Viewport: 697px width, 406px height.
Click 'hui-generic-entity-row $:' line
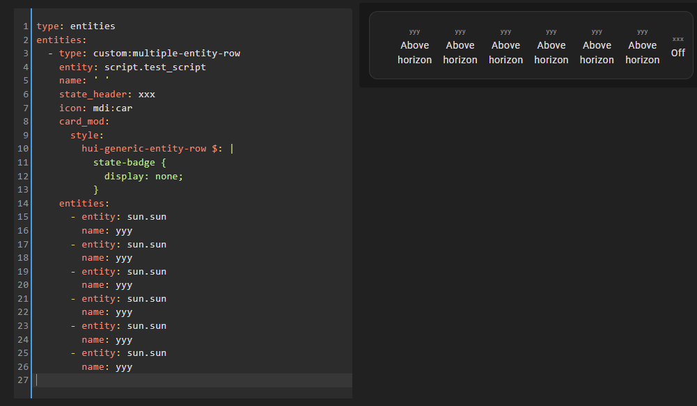(x=152, y=149)
